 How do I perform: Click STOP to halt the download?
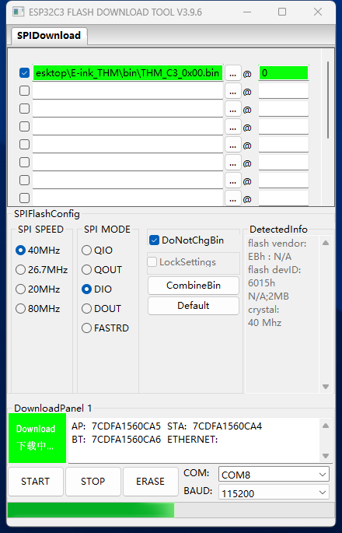pos(93,482)
